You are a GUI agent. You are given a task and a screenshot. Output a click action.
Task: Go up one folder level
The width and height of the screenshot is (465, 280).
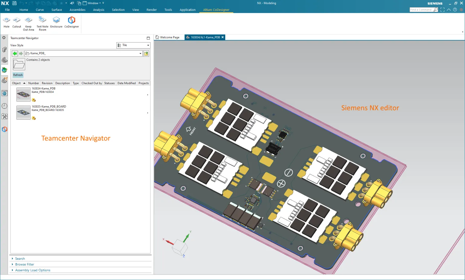[x=146, y=53]
